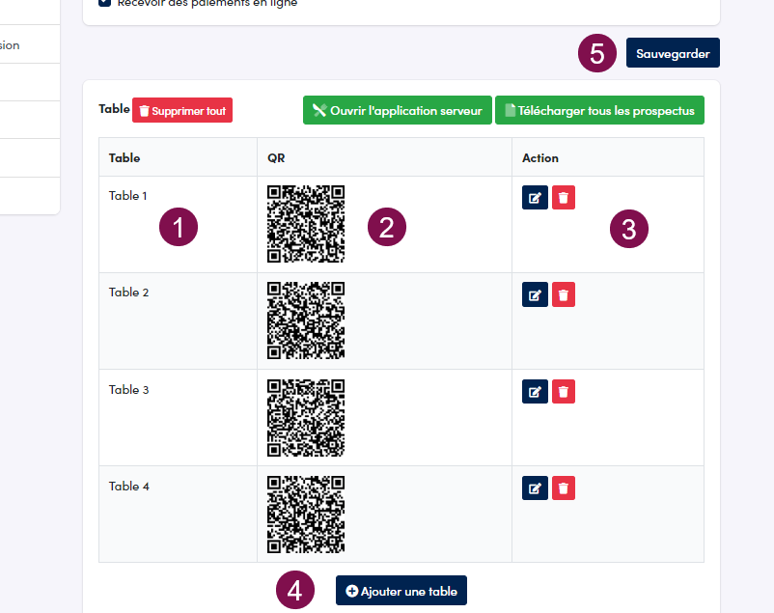Open the server app via Ouvrir l'application serveur
The image size is (774, 613).
pos(398,110)
